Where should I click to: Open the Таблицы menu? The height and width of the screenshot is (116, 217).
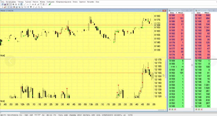click(20, 1)
